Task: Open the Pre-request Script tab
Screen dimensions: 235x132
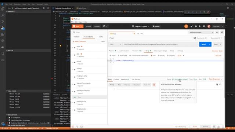Action: pos(160,51)
